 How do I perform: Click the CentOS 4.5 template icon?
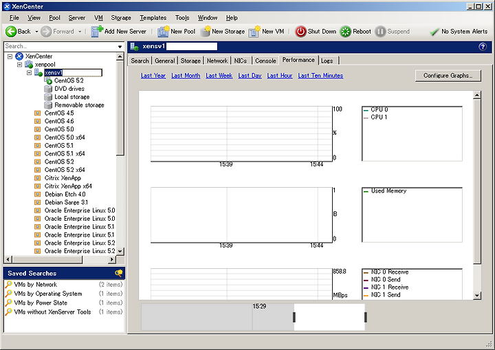[38, 113]
